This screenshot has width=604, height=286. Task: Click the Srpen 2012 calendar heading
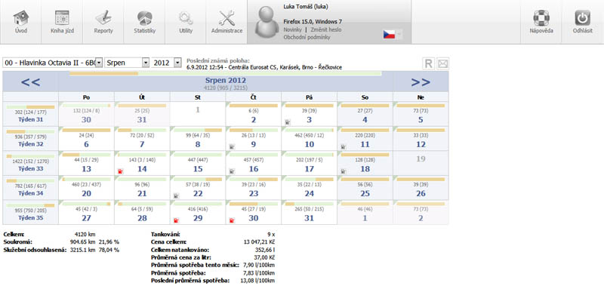point(226,81)
